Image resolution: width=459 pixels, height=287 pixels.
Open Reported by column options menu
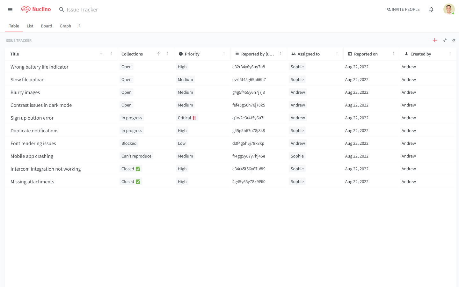tap(280, 54)
